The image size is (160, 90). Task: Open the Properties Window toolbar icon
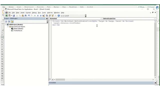pos(50,15)
